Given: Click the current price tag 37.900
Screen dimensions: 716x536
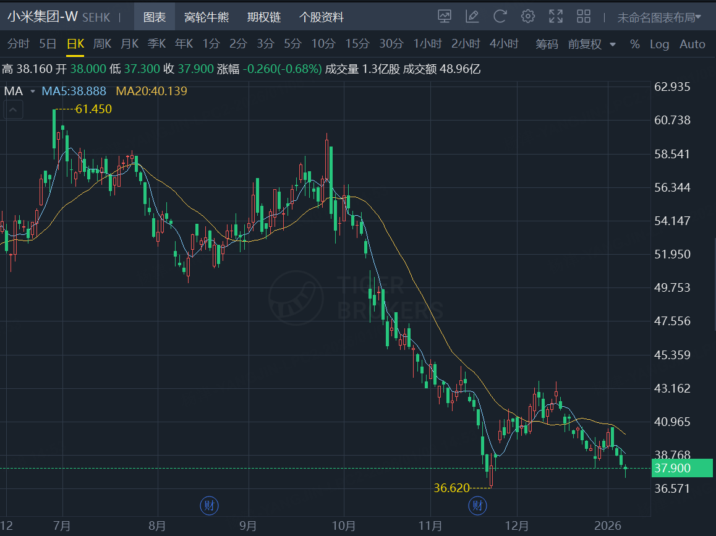Looking at the screenshot, I should [682, 468].
